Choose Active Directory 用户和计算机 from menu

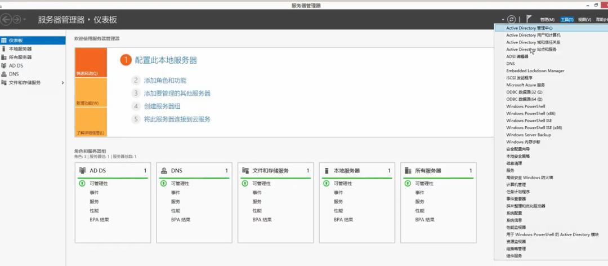tap(533, 35)
